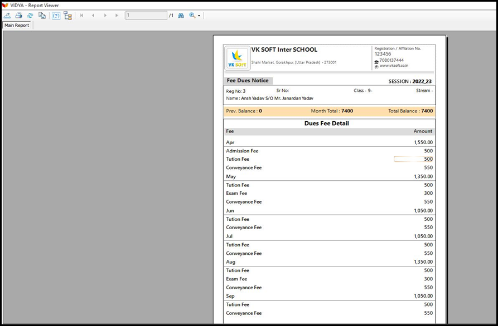The height and width of the screenshot is (326, 498).
Task: Click the 'Amount' column header
Action: point(423,131)
